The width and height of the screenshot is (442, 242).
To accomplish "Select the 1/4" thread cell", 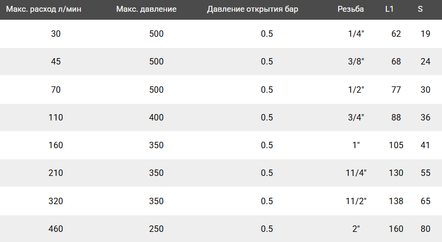I will click(356, 34).
